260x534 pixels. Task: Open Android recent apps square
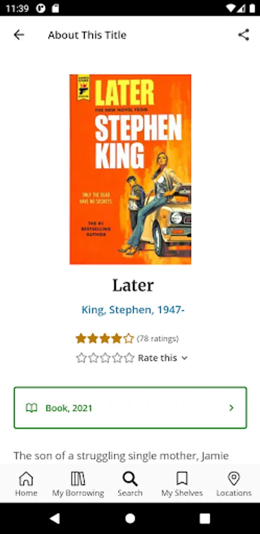click(x=205, y=518)
